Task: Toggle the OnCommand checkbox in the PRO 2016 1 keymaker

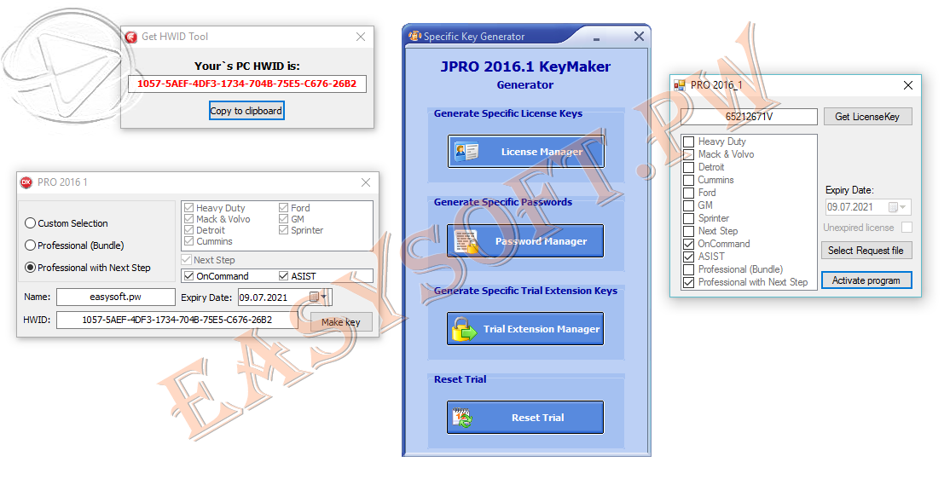Action: coord(189,276)
